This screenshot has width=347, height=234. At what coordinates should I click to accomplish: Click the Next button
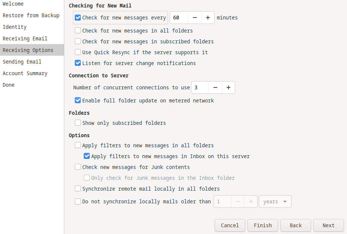click(x=328, y=225)
